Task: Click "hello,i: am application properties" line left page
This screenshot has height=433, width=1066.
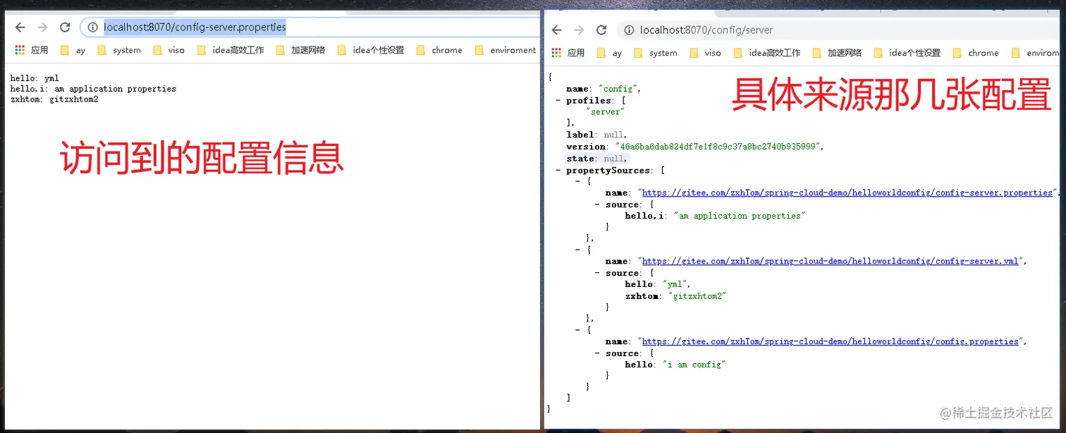Action: tap(93, 89)
